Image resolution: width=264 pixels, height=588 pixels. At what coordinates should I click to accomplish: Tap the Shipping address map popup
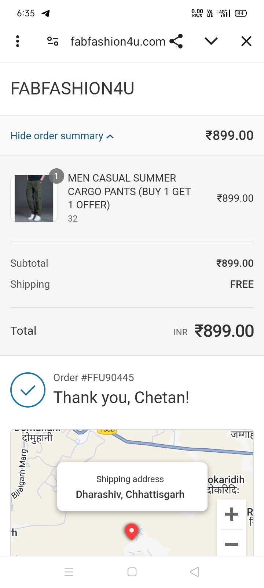(132, 487)
